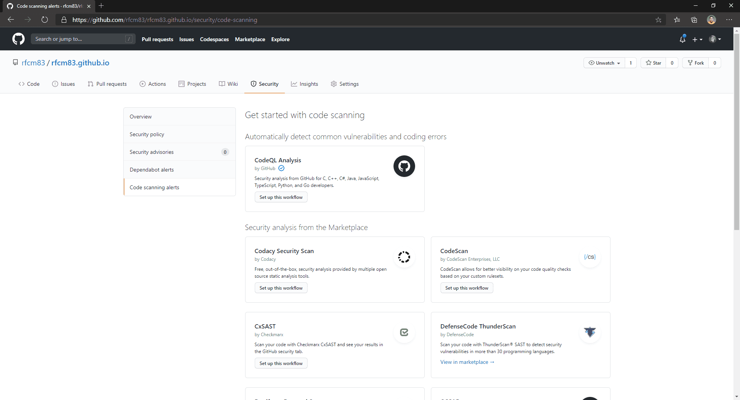
Task: Click the Checkmarx CxSAST logo icon
Action: point(404,332)
